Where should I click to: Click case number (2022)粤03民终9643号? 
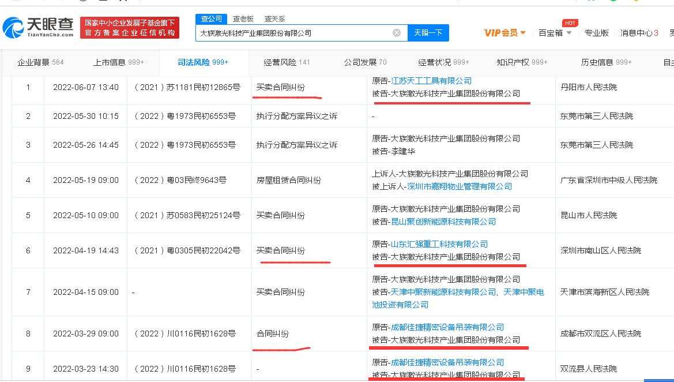click(x=180, y=180)
